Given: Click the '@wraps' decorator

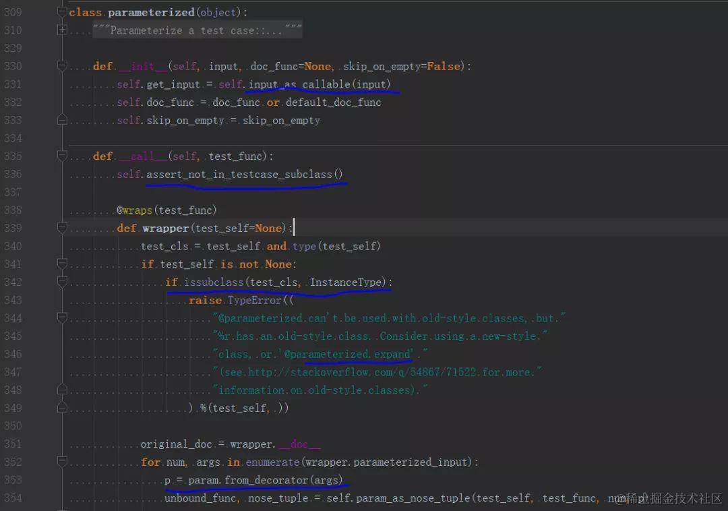Looking at the screenshot, I should click(x=134, y=210).
